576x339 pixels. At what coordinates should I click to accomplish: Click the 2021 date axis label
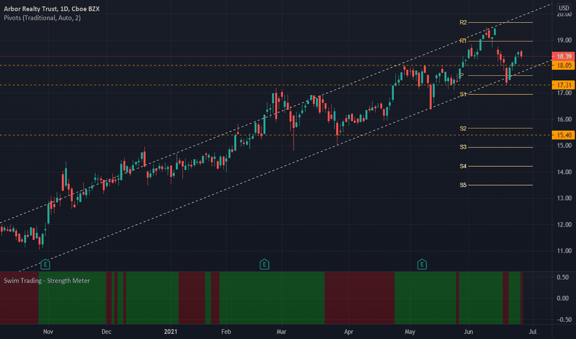pos(171,332)
